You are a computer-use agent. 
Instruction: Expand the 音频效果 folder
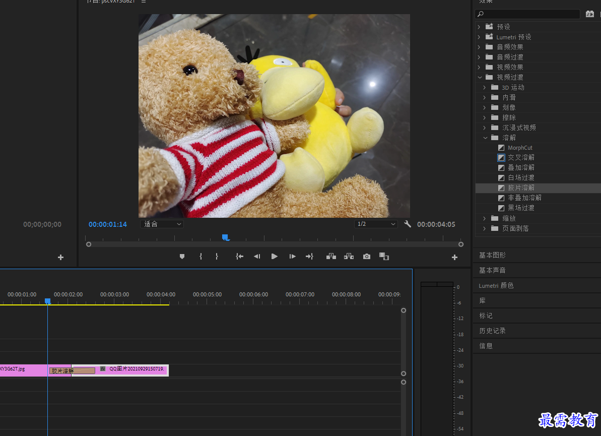pos(479,47)
